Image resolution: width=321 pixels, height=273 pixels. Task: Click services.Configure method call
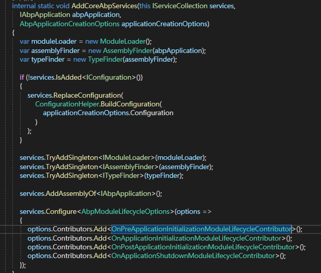(48, 211)
